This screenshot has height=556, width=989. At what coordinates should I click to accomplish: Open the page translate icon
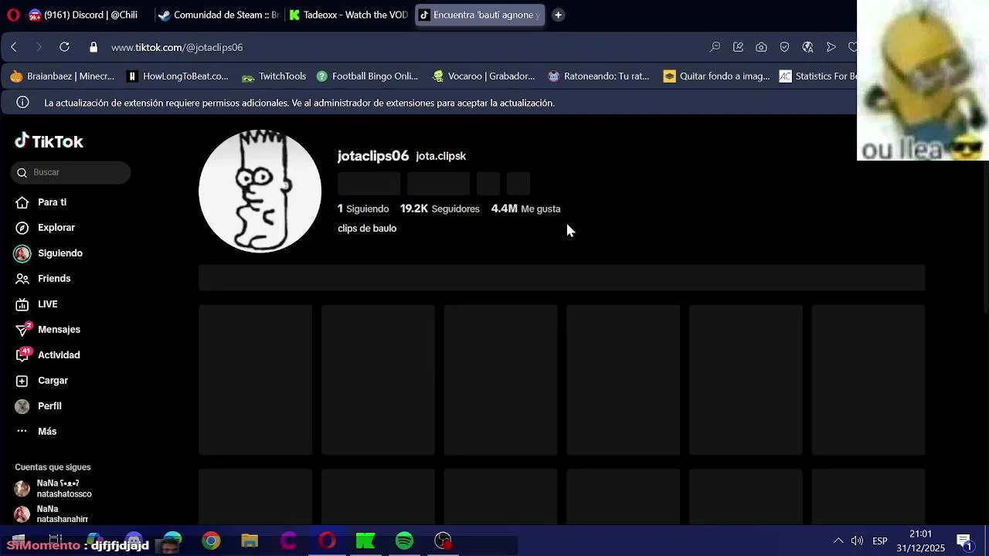pos(808,47)
